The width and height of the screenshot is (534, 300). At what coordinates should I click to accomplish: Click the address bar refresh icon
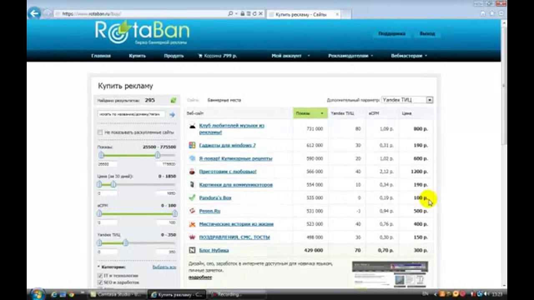pyautogui.click(x=254, y=14)
